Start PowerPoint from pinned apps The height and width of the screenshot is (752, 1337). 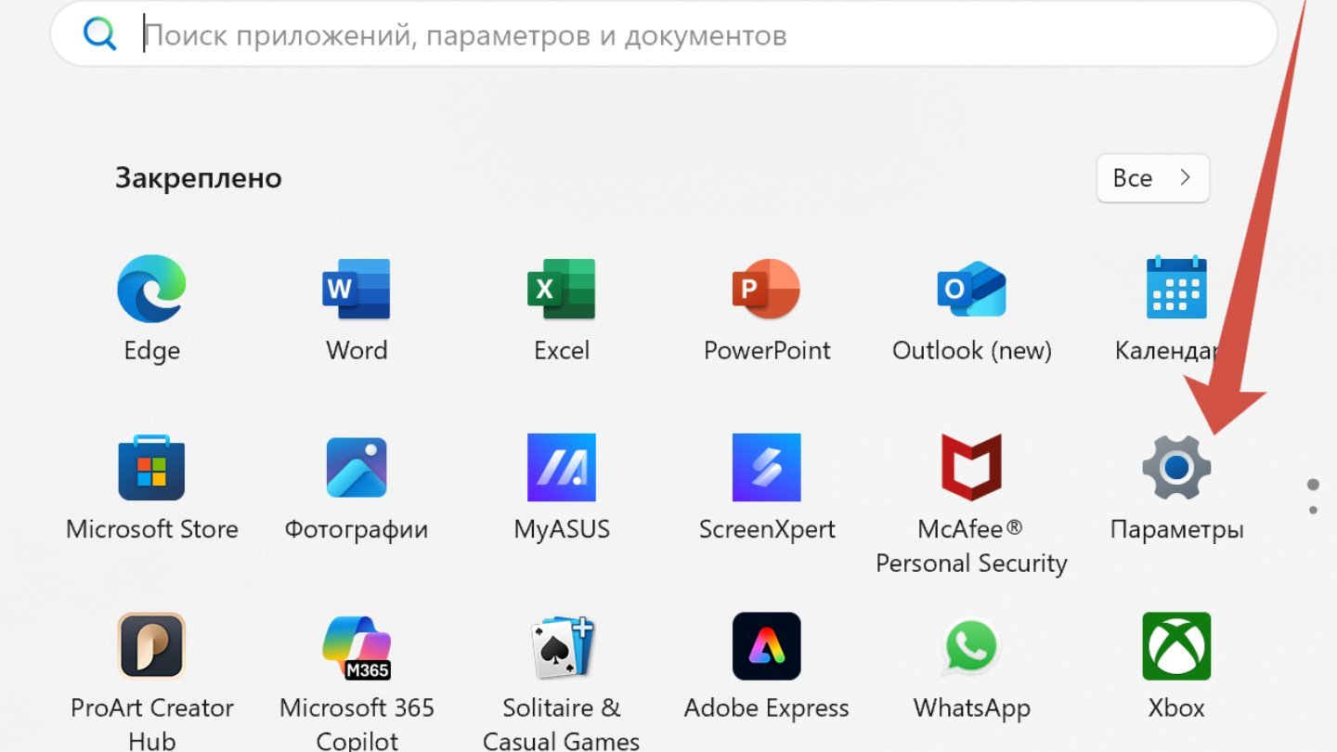pyautogui.click(x=767, y=289)
